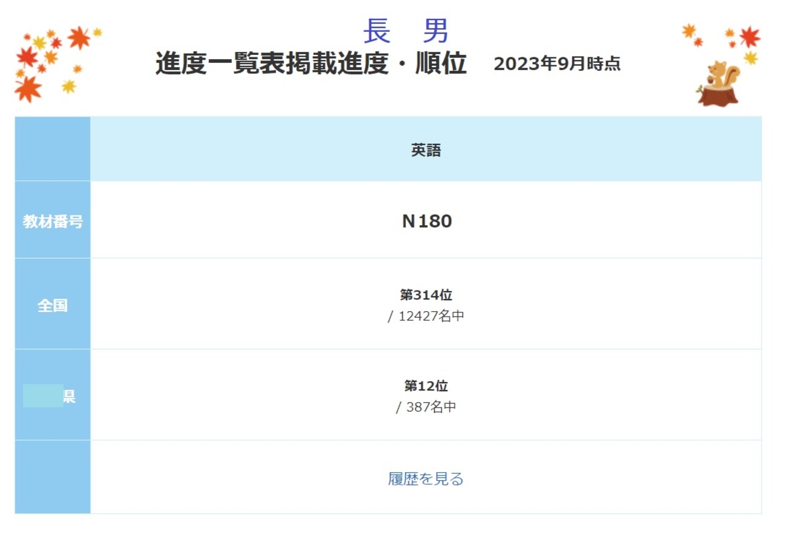Select the 教材番号 row label
The height and width of the screenshot is (543, 793).
[x=53, y=221]
